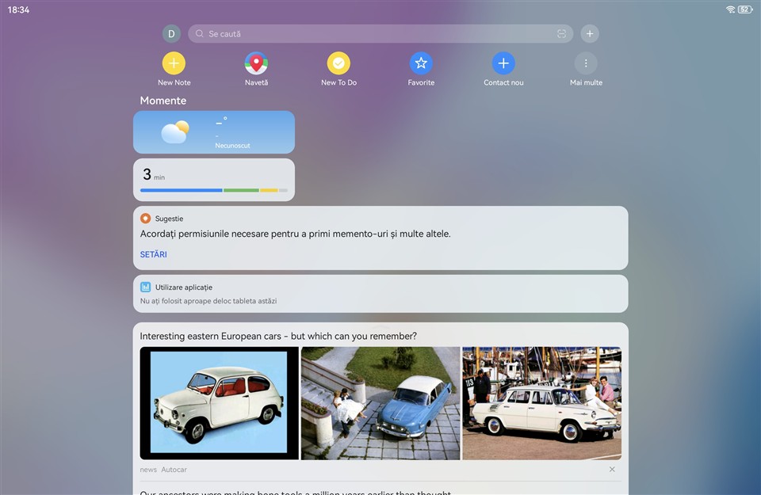This screenshot has width=761, height=495.
Task: Tap the New To Do icon
Action: tap(338, 63)
